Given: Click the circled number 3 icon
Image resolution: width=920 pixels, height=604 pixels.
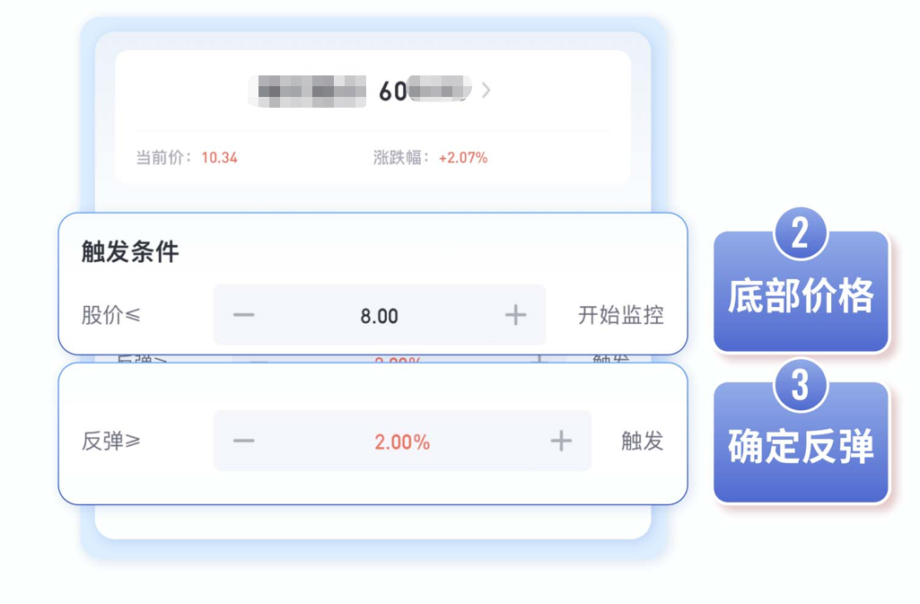Looking at the screenshot, I should coord(801,385).
